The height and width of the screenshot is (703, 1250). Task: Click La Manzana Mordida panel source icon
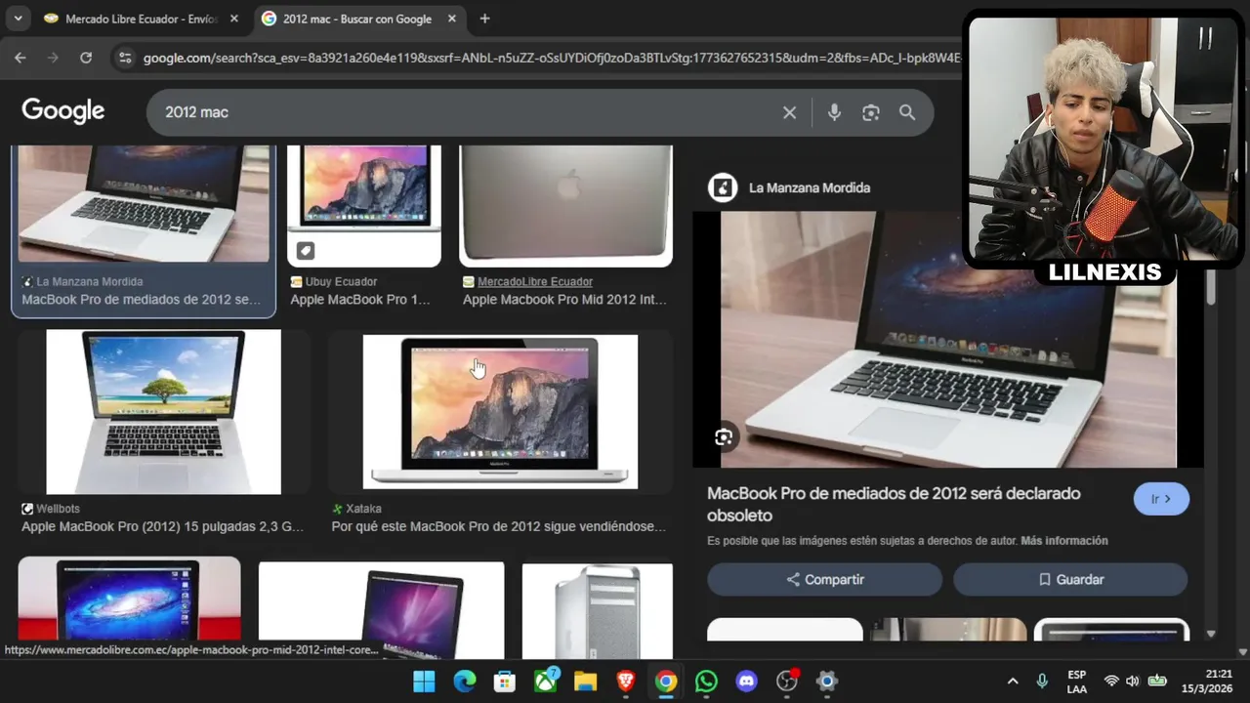coord(723,187)
